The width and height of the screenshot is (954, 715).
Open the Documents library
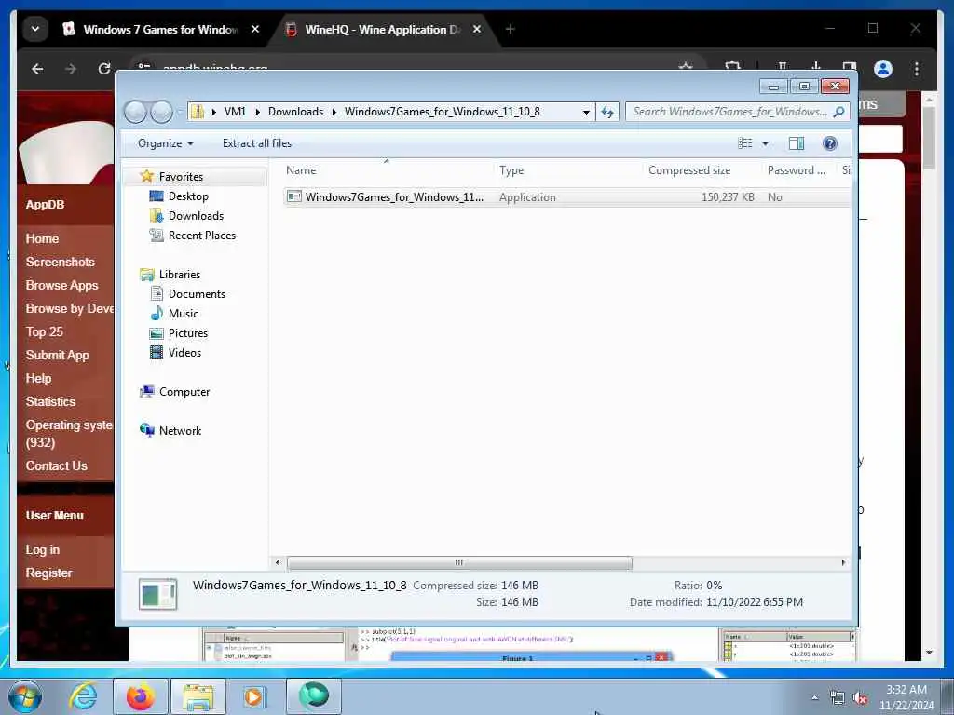(x=197, y=293)
